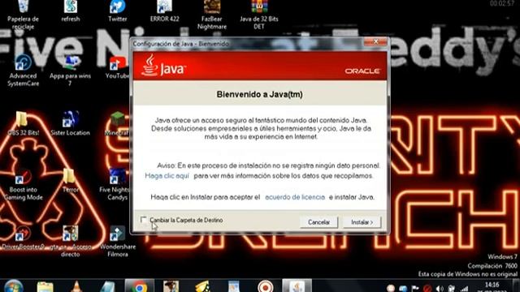Select the Five Nights at Candys shortcut
Image resolution: width=520 pixels, height=292 pixels.
[x=115, y=186]
